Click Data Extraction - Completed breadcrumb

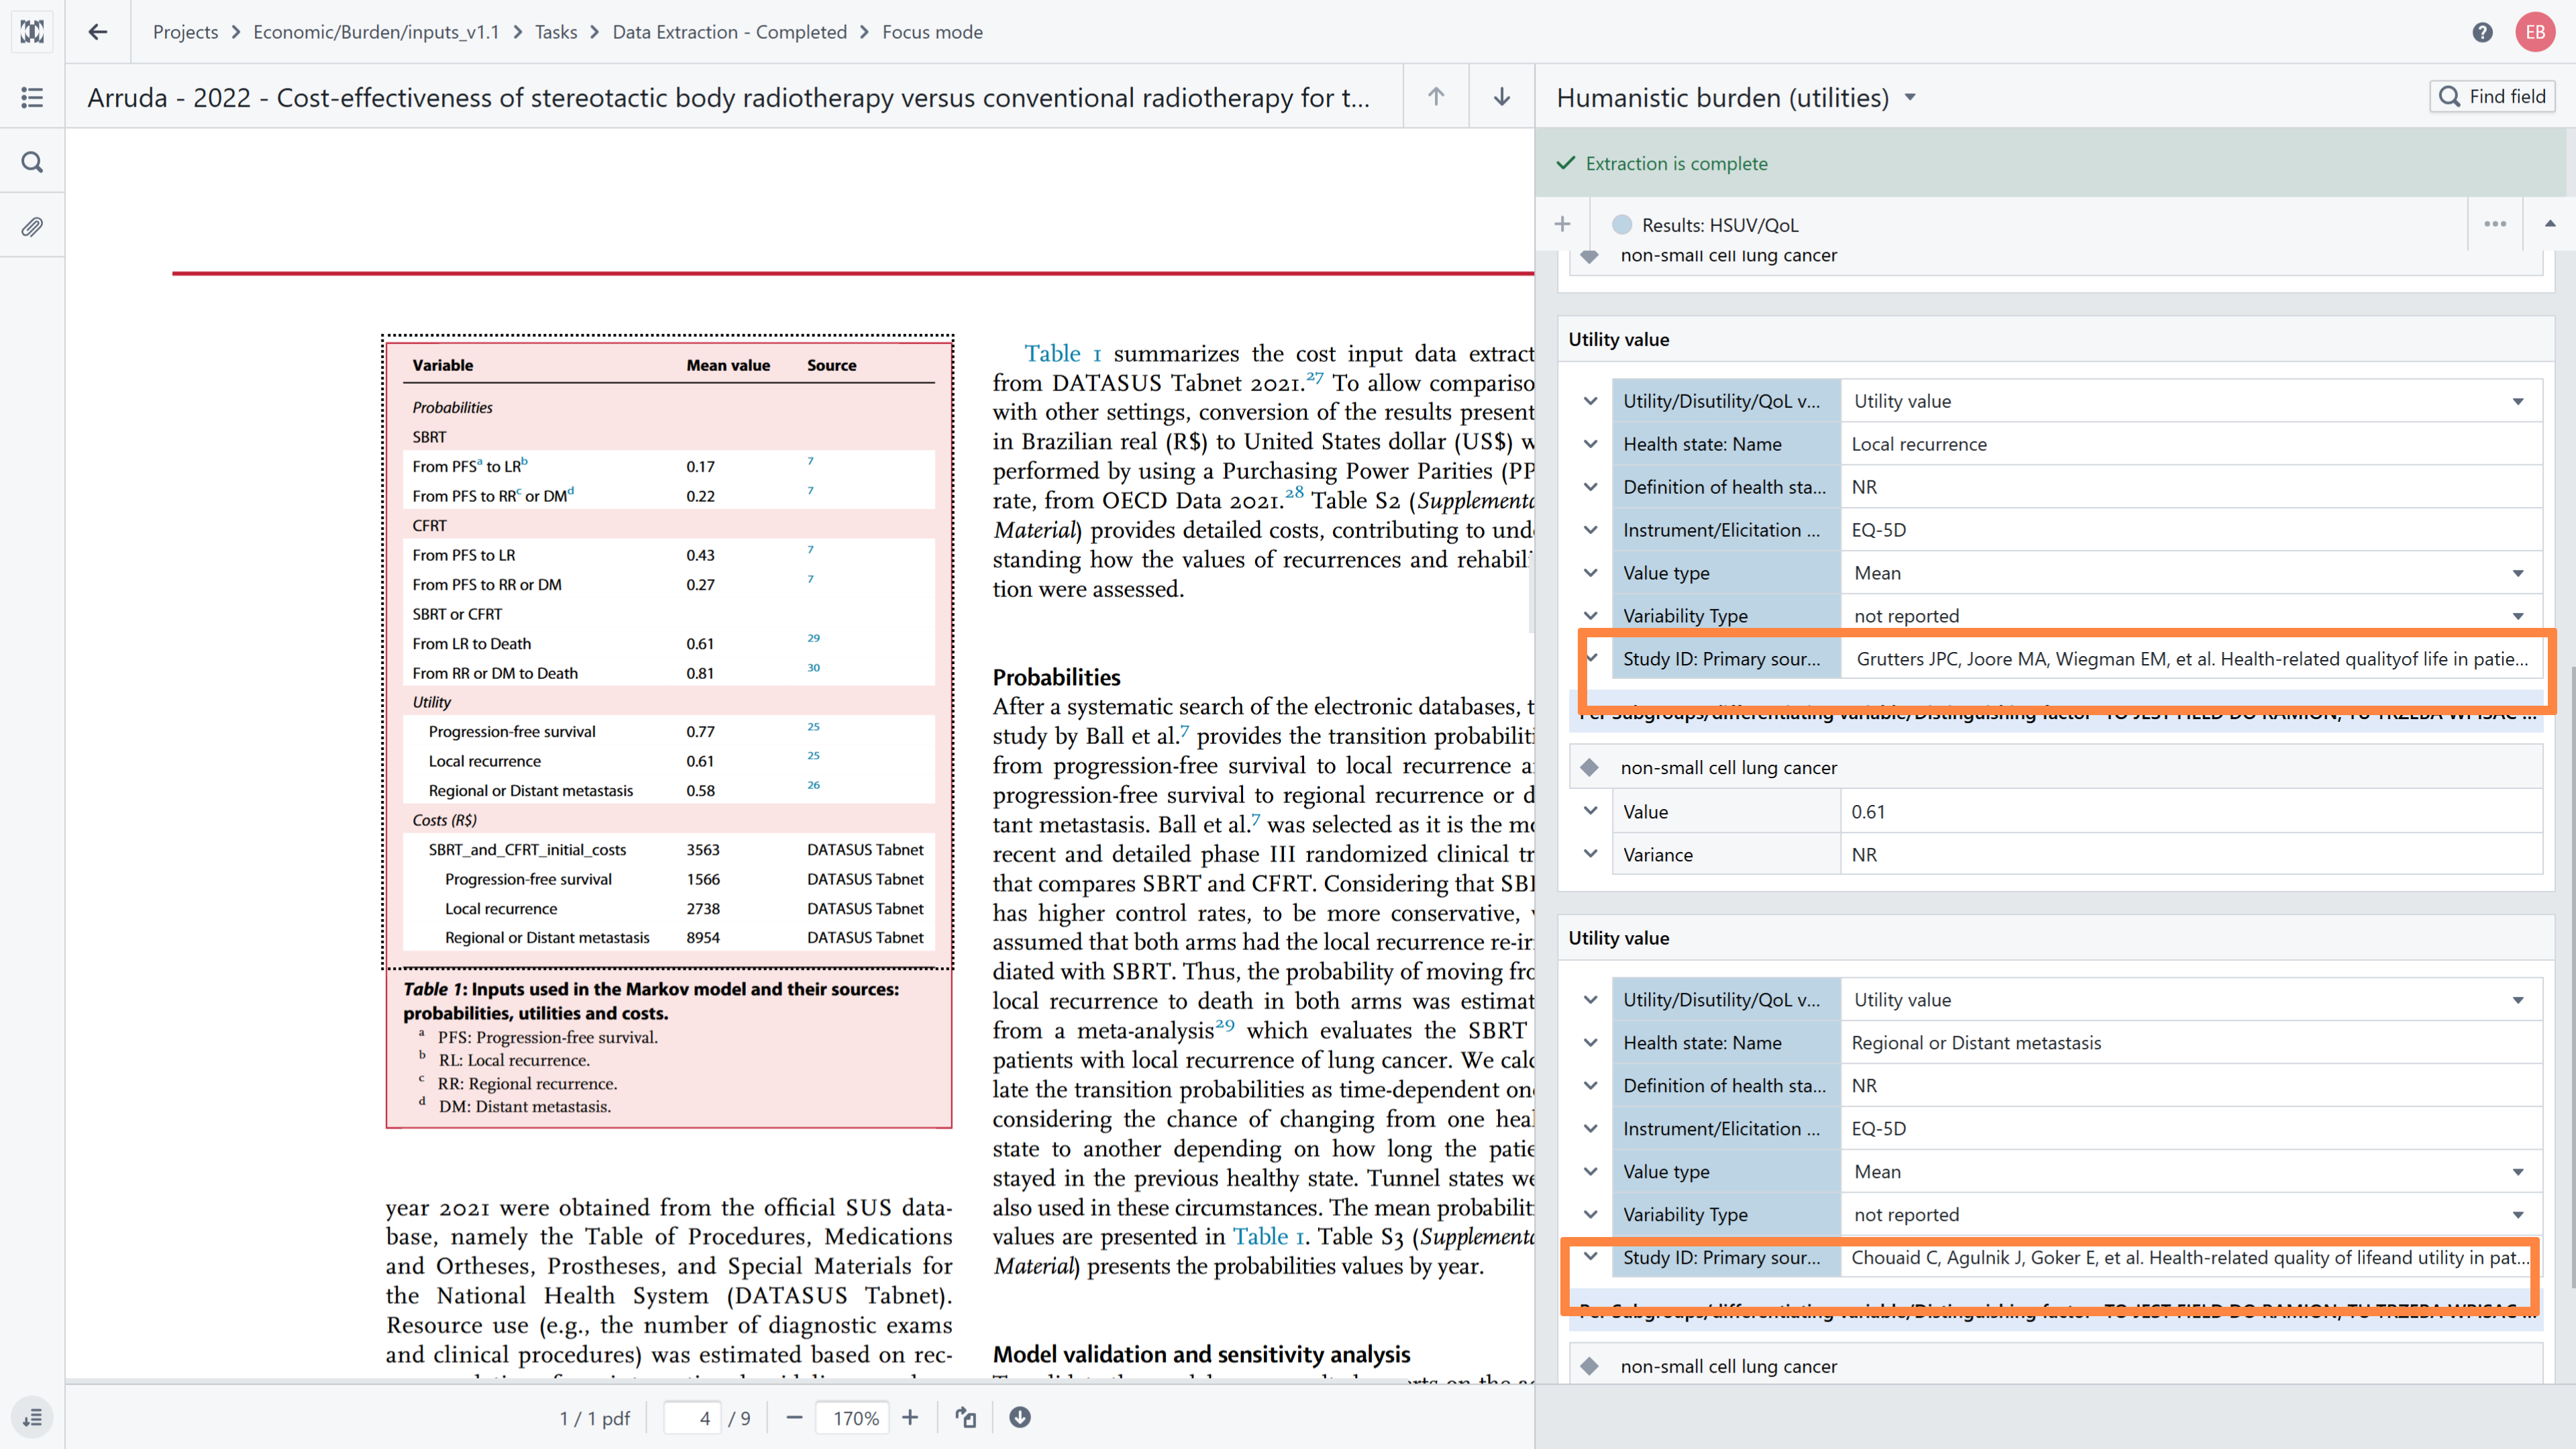(730, 32)
